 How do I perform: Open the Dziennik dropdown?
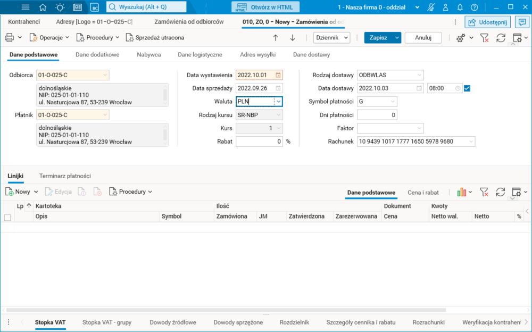pyautogui.click(x=331, y=38)
